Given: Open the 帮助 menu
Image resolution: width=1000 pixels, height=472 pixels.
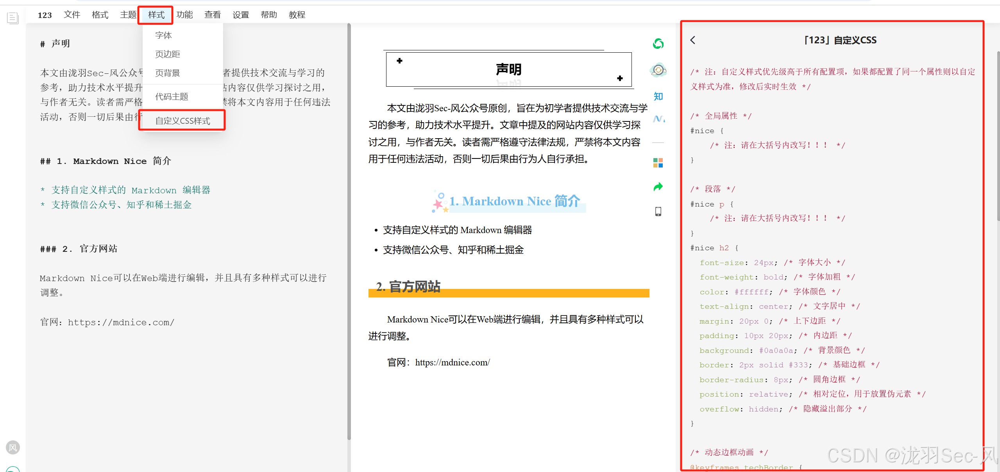Looking at the screenshot, I should (269, 14).
